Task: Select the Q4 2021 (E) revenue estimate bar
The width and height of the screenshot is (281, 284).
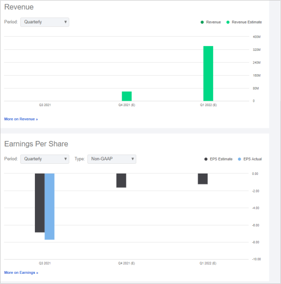Action: [127, 96]
